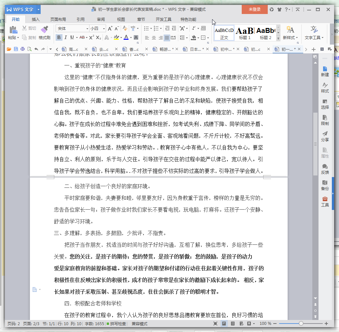
Task: Click the zoom slider handle
Action: coord(301,324)
